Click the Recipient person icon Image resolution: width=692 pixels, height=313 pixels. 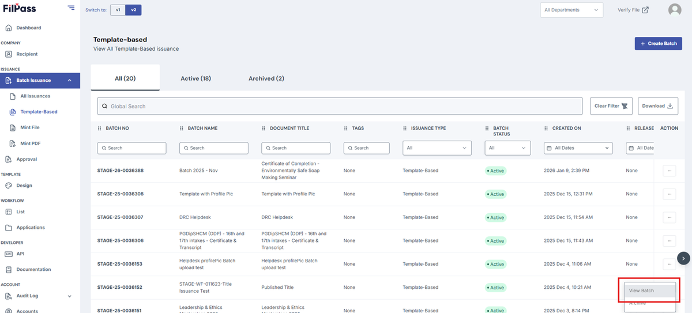point(9,54)
